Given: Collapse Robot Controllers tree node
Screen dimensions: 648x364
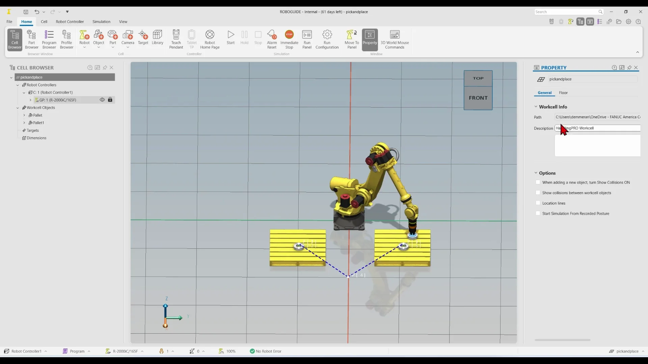Looking at the screenshot, I should coord(18,85).
